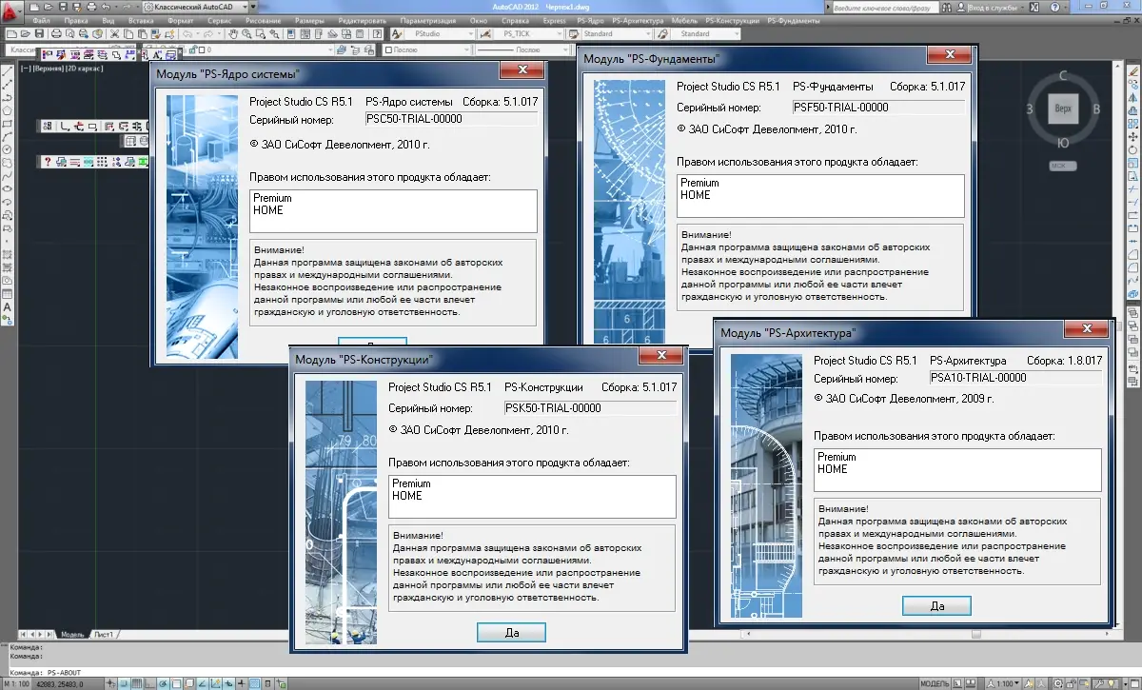Toggle Polar Tracking in status bar
Viewport: 1142px width, 690px height.
163,684
